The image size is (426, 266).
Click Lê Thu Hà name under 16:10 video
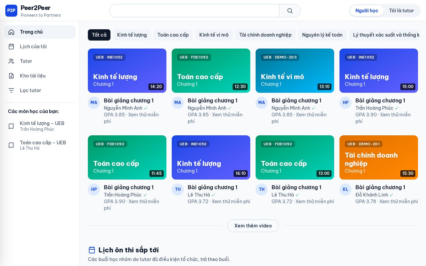(x=199, y=195)
